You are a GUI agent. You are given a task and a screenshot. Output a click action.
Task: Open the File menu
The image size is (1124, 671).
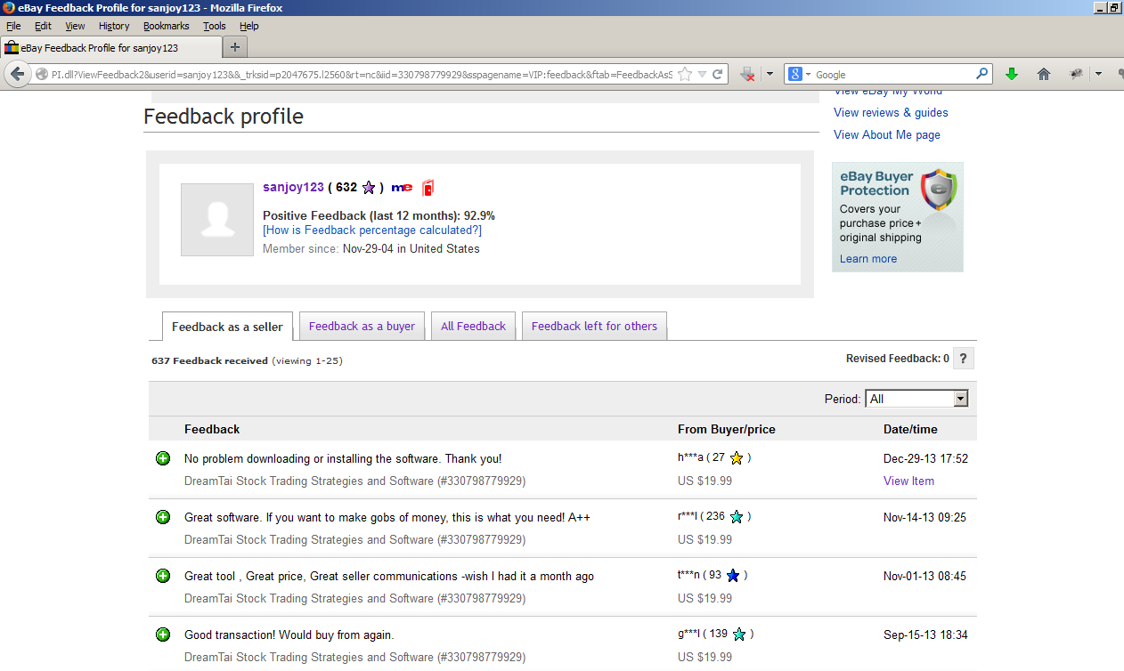pyautogui.click(x=13, y=27)
